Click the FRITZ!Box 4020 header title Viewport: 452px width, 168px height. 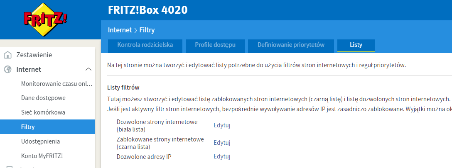tap(147, 10)
